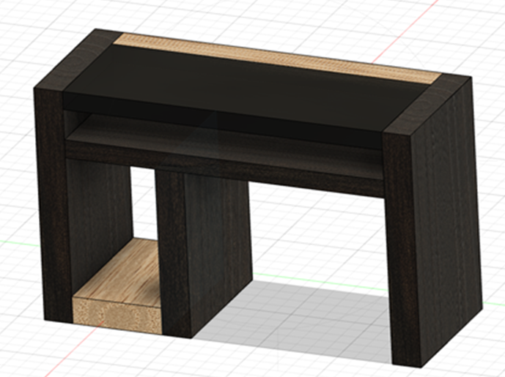Select the middle vertical divider panel
Viewport: 505px width, 377px height.
[204, 254]
